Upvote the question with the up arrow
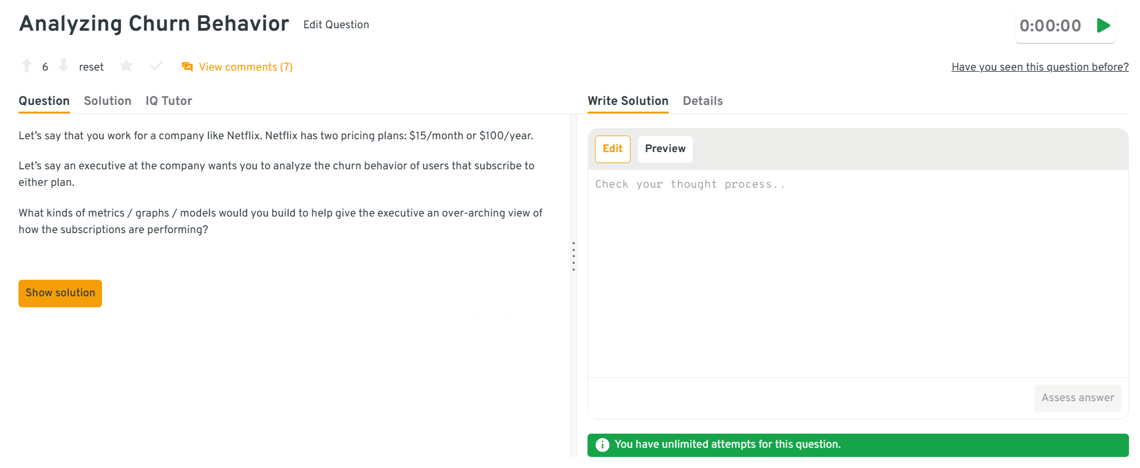 click(x=26, y=66)
